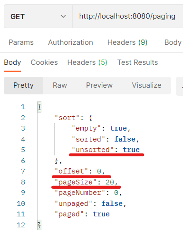View response Headers (5) tab

coord(87,62)
